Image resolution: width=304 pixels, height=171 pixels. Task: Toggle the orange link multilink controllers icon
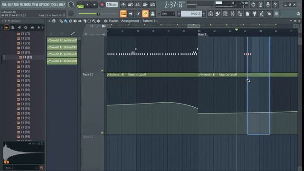pyautogui.click(x=145, y=14)
